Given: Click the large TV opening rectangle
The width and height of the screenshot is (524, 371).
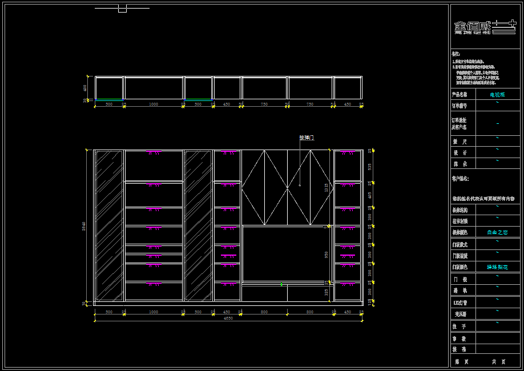Looking at the screenshot, I should click(287, 253).
